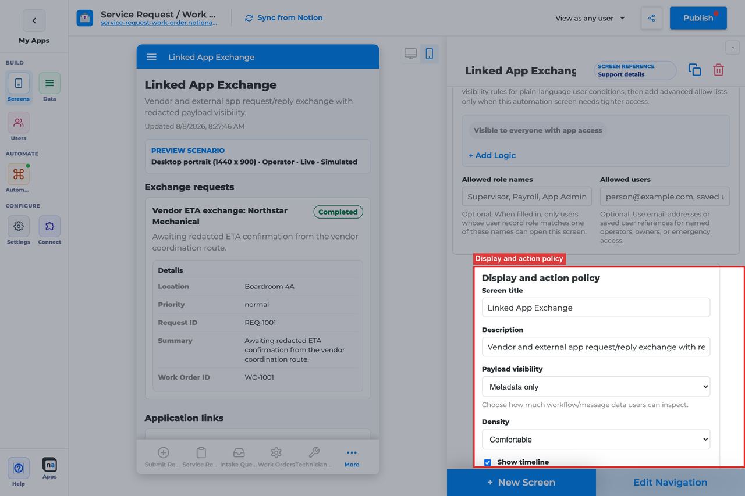Open the preview hamburger menu
Screen dimensions: 745x496
click(151, 57)
